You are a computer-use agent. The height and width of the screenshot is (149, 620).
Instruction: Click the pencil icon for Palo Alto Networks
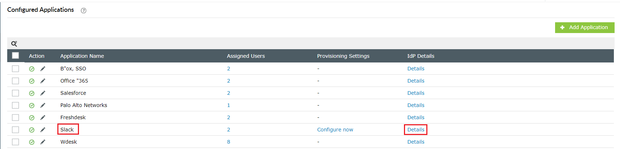click(x=43, y=105)
